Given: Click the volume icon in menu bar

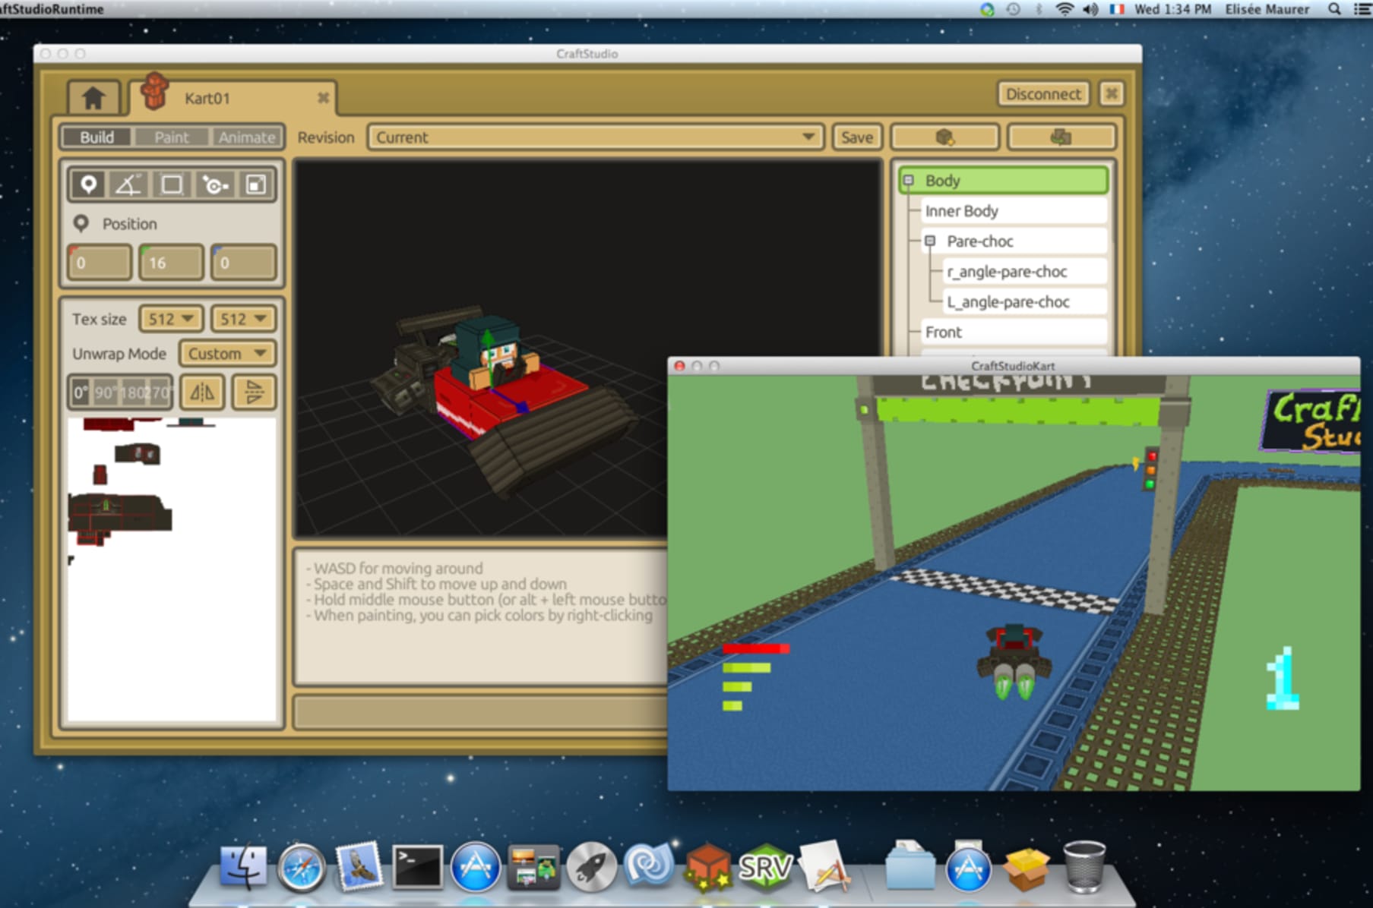Looking at the screenshot, I should tap(1090, 9).
